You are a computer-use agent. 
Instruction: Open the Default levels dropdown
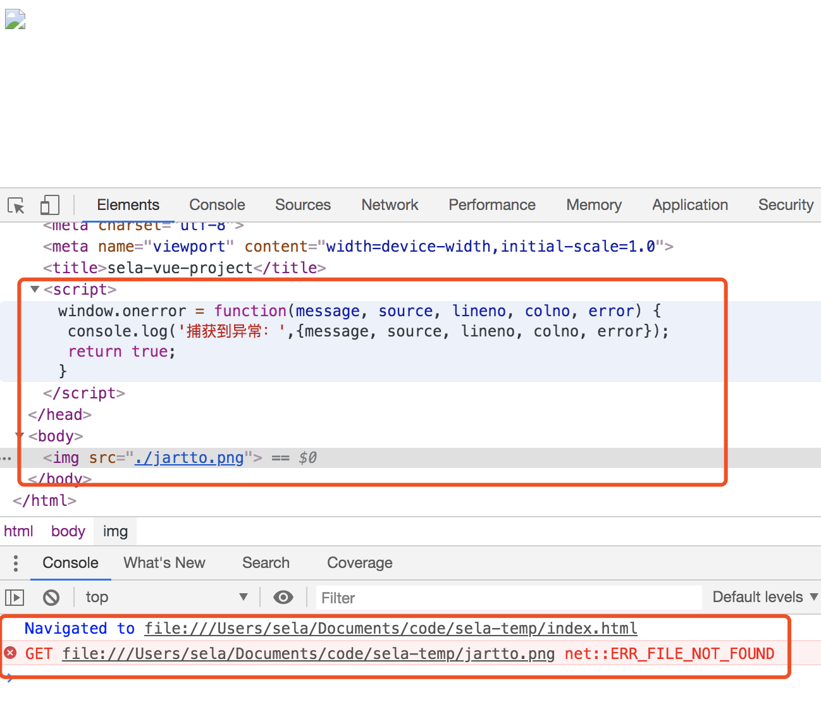pyautogui.click(x=764, y=597)
